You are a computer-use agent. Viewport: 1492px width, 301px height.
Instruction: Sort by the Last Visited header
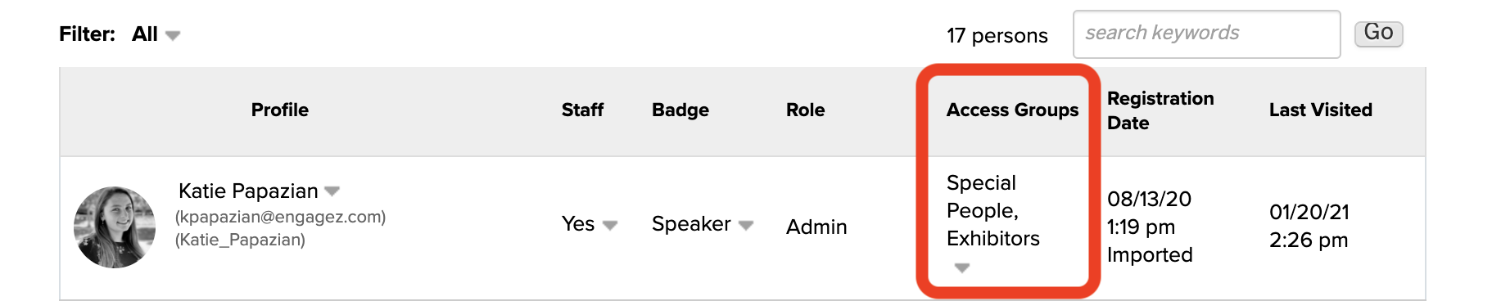point(1320,110)
